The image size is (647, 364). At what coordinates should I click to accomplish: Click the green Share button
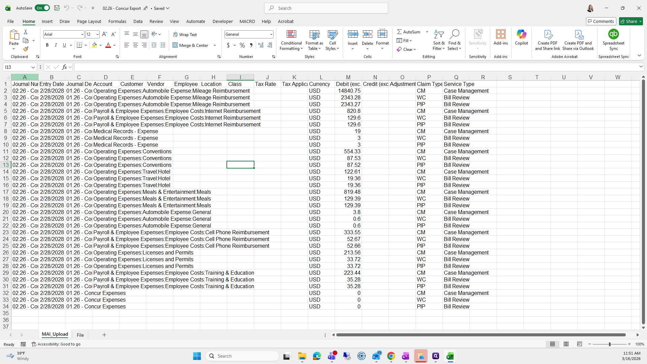point(631,21)
